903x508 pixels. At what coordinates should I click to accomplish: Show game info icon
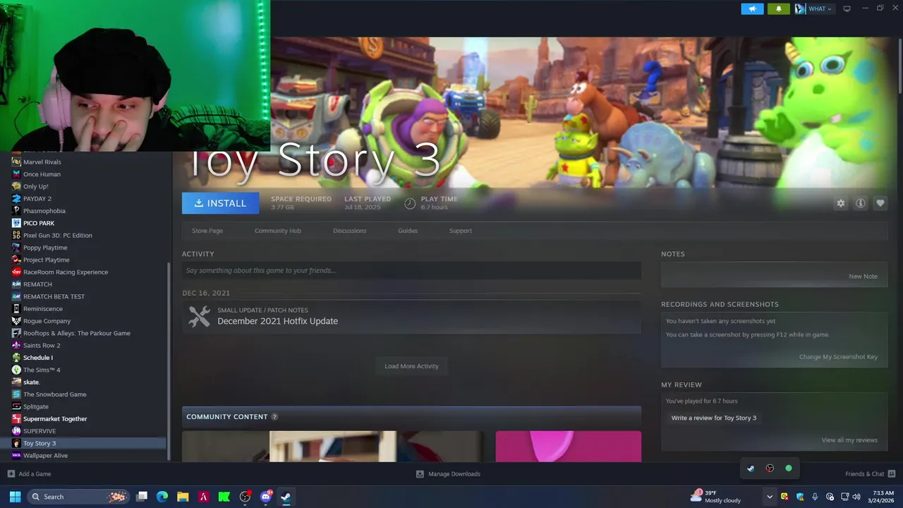click(x=861, y=203)
